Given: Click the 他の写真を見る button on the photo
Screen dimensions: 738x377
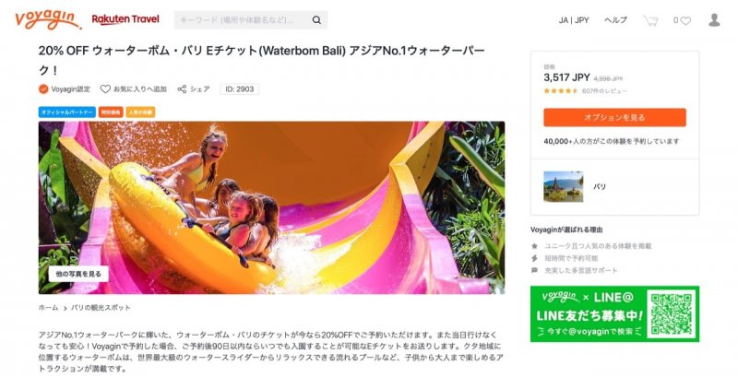Looking at the screenshot, I should (x=78, y=274).
